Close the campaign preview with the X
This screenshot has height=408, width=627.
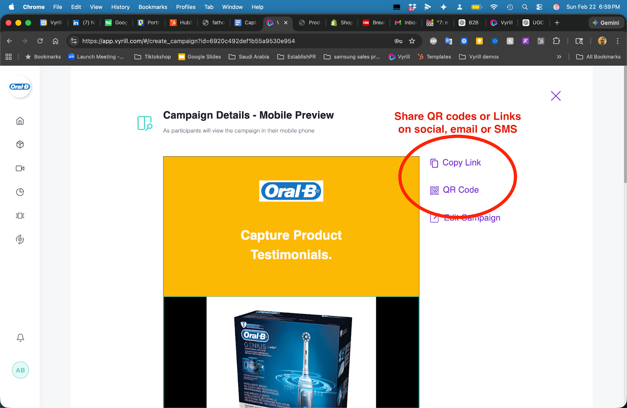pyautogui.click(x=555, y=96)
